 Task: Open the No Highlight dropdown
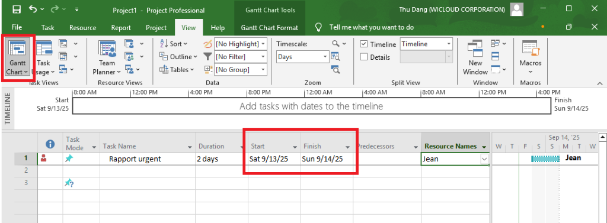pos(264,44)
